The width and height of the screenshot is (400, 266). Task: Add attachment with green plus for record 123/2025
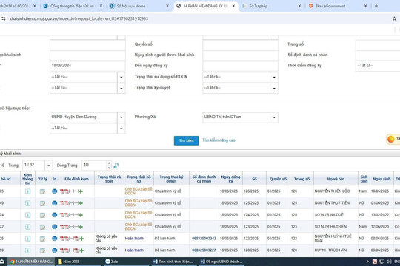point(81,227)
